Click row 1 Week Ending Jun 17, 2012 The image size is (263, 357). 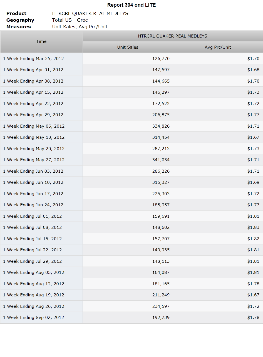click(131, 194)
